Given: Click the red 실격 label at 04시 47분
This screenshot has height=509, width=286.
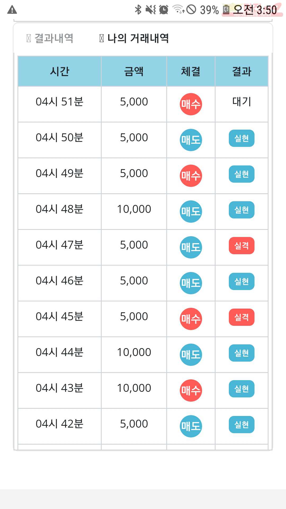Looking at the screenshot, I should pyautogui.click(x=242, y=246).
